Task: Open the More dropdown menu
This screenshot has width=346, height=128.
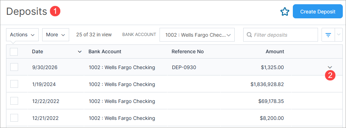Action: click(56, 35)
